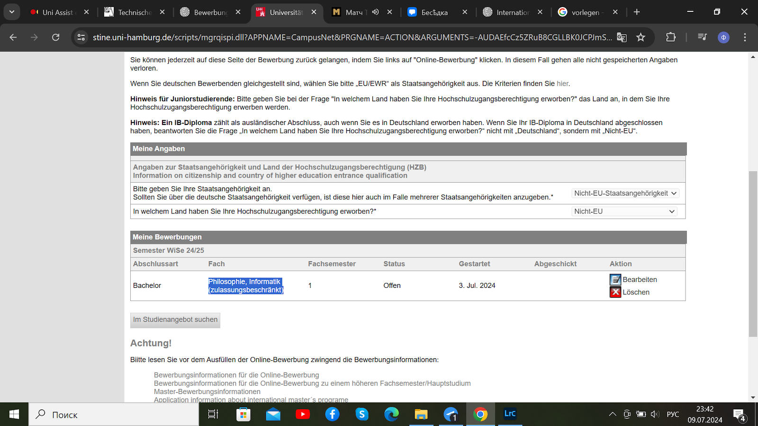
Task: Open Master-Bewerbungsinformationen link
Action: coord(207,392)
